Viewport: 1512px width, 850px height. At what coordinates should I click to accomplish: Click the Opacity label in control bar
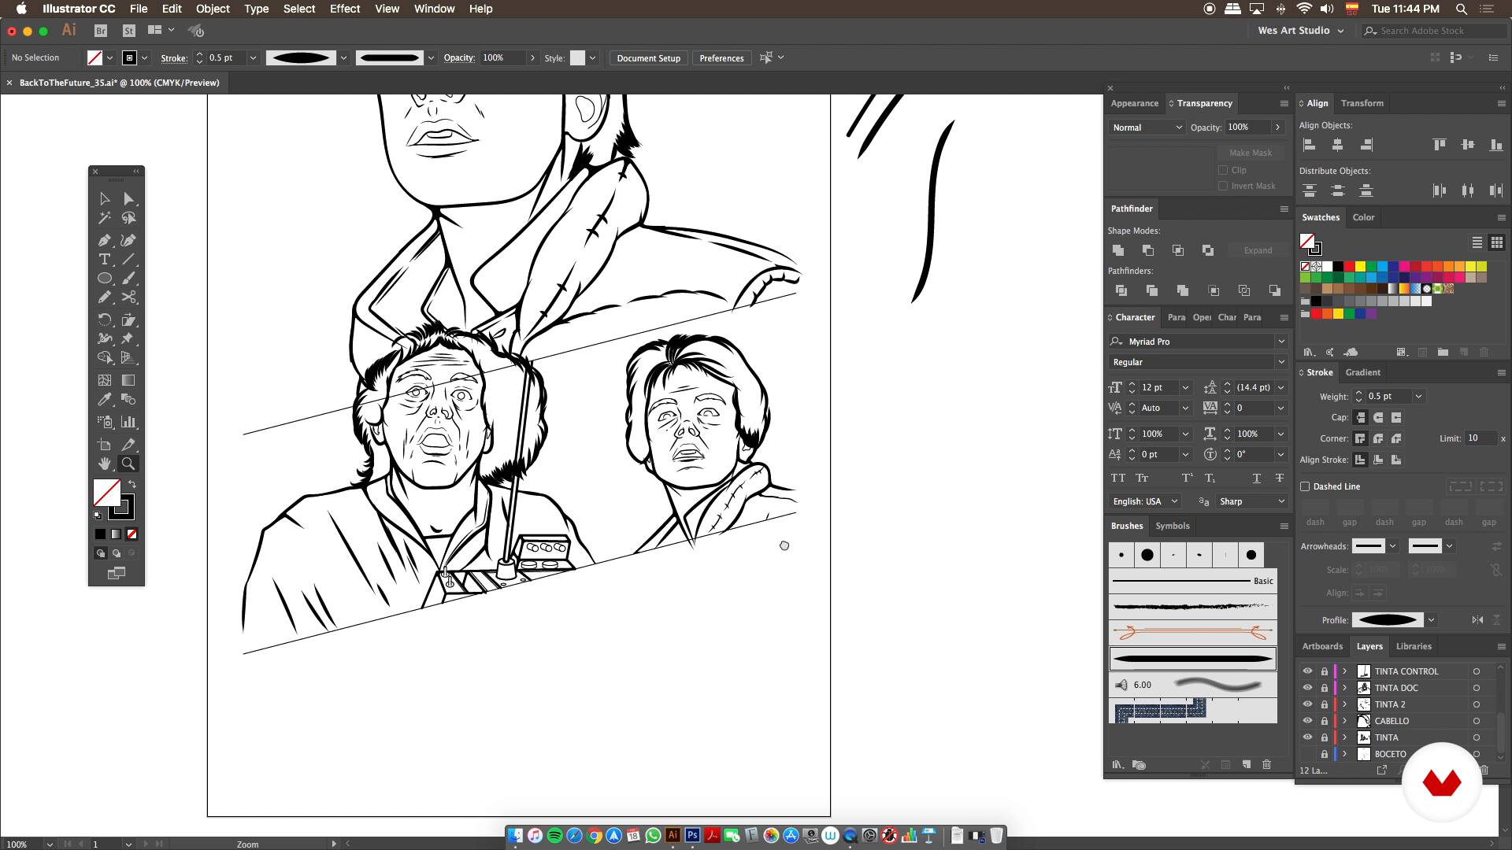pos(459,58)
